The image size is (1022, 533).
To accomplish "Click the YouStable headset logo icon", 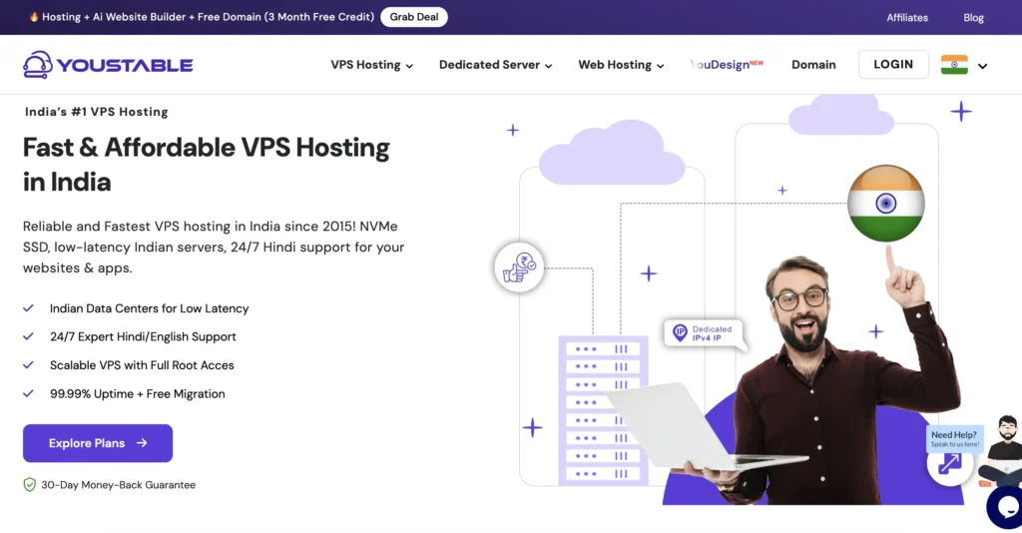I will pyautogui.click(x=38, y=65).
